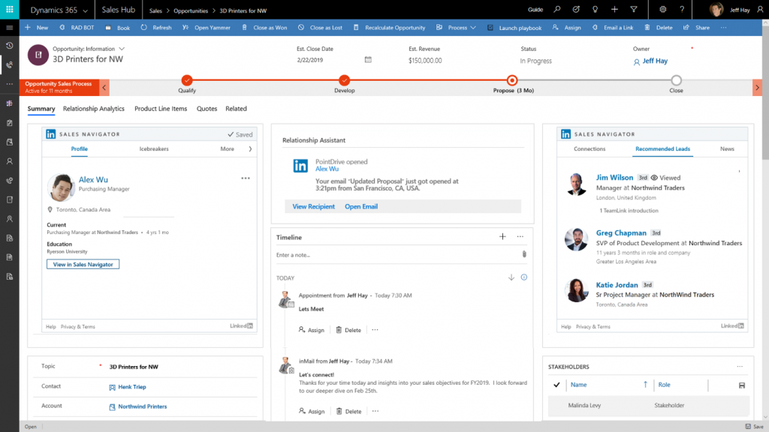Open the Process dropdown in the toolbar
Screen dimensions: 769x432
click(460, 27)
